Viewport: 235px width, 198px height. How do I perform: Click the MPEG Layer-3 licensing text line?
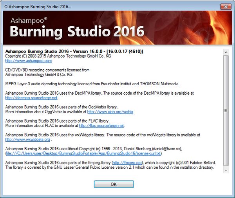click(92, 84)
